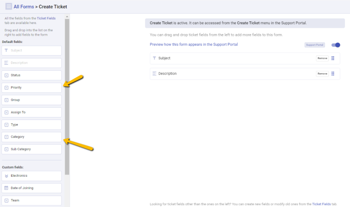This screenshot has width=350, height=207.
Task: Click the drag handle on the Description form row
Action: [333, 74]
